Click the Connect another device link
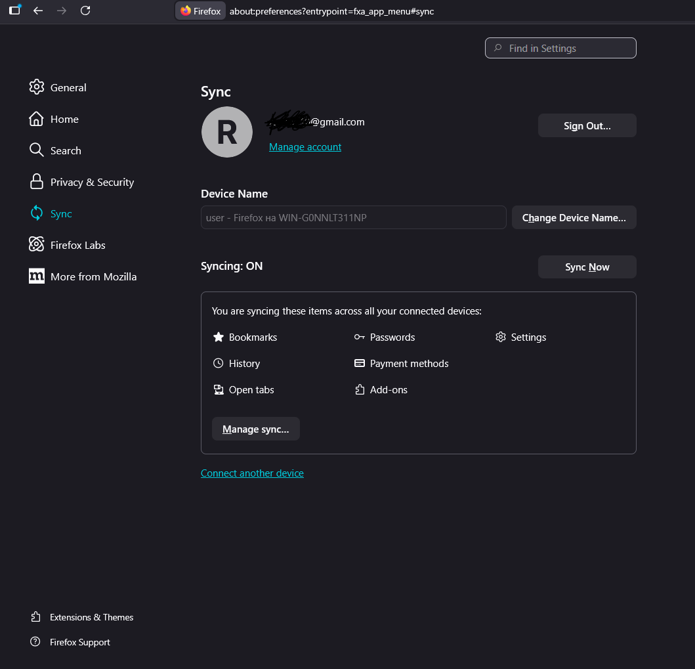 252,473
